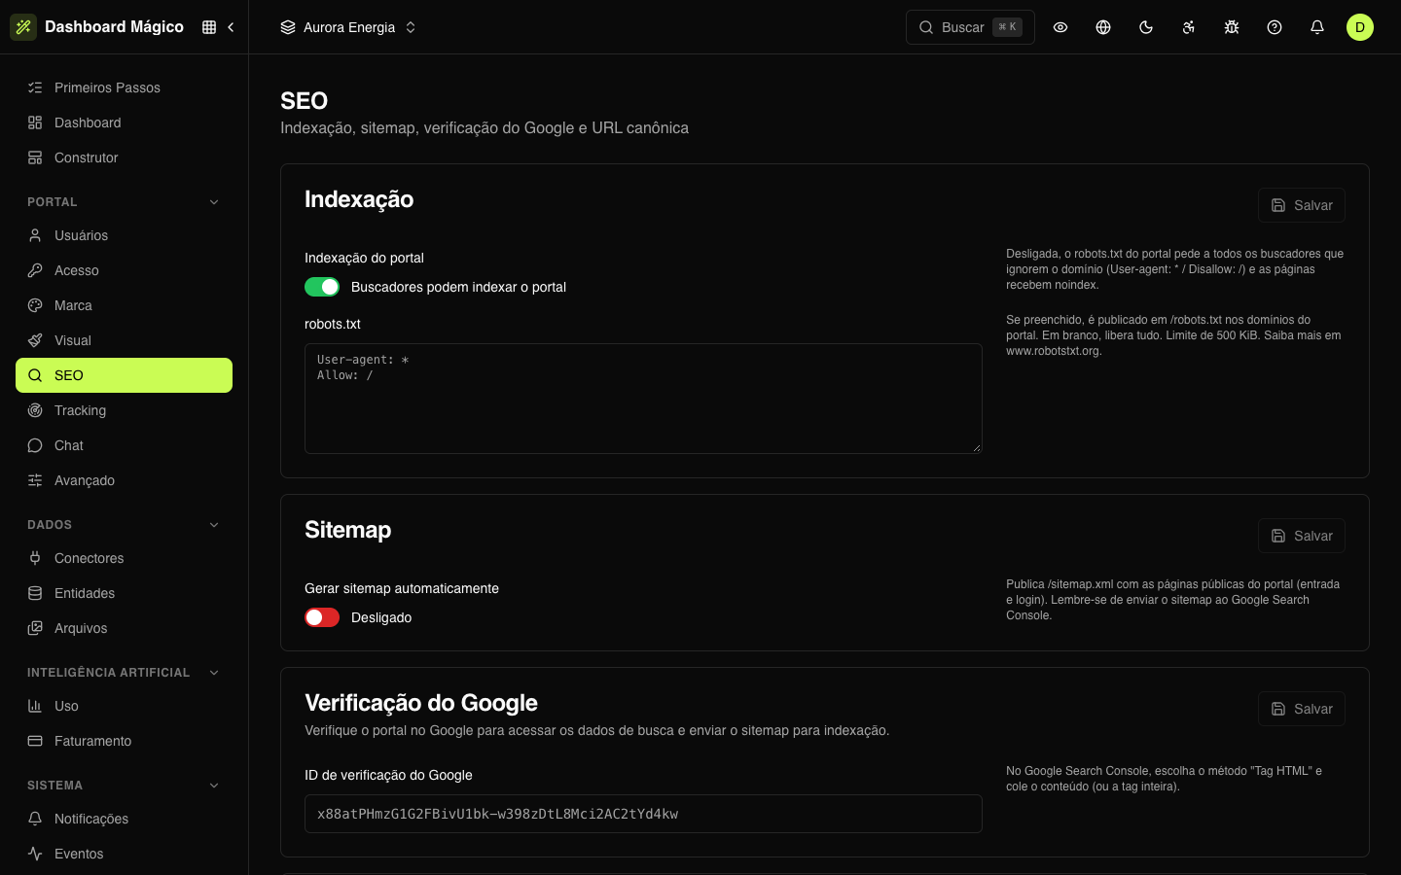
Task: Click inside the robots.txt text area
Action: (x=643, y=399)
